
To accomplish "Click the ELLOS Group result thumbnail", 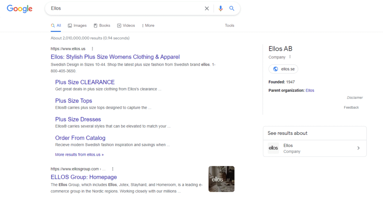I will click(221, 179).
